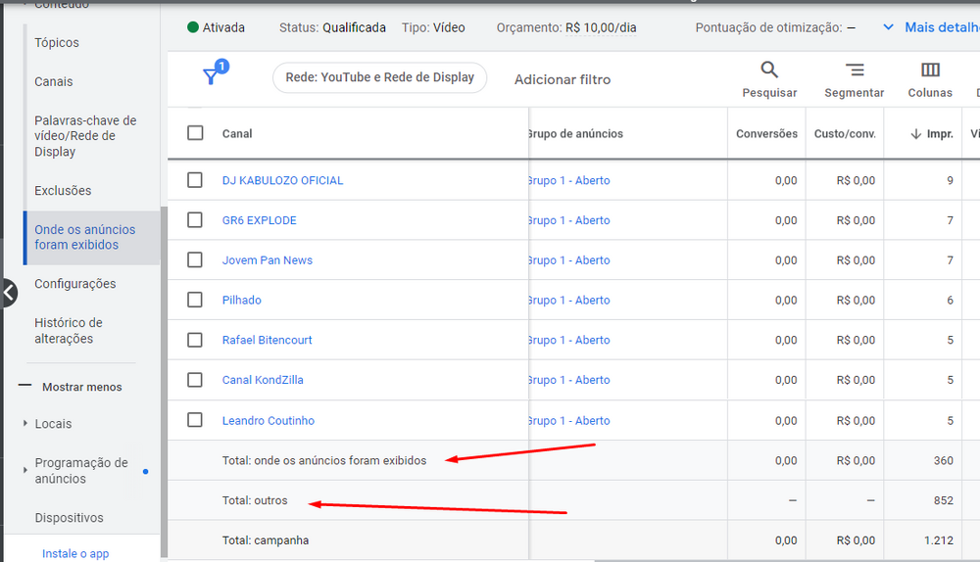Click the Instale o app link
The image size is (980, 562).
tap(75, 553)
